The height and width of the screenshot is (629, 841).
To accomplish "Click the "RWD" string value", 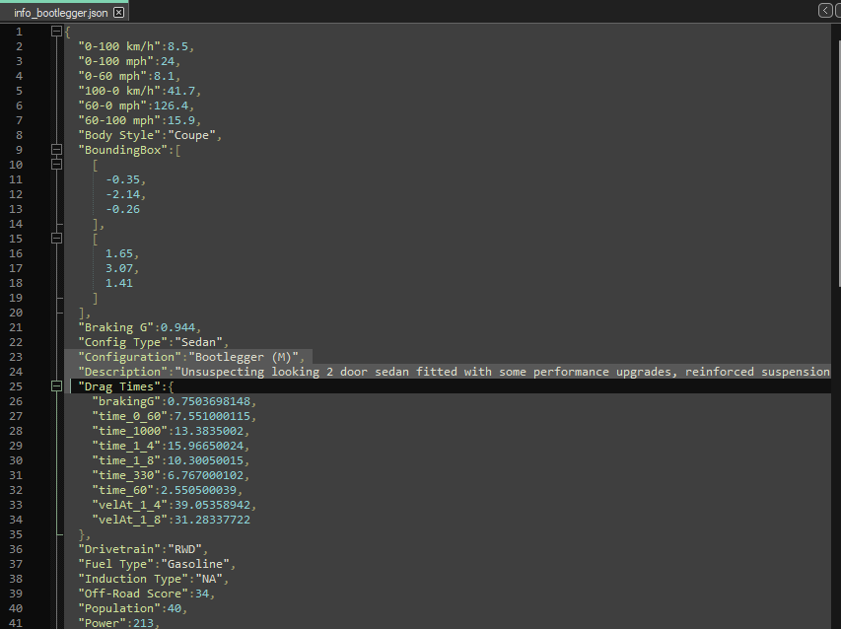I will (x=184, y=549).
